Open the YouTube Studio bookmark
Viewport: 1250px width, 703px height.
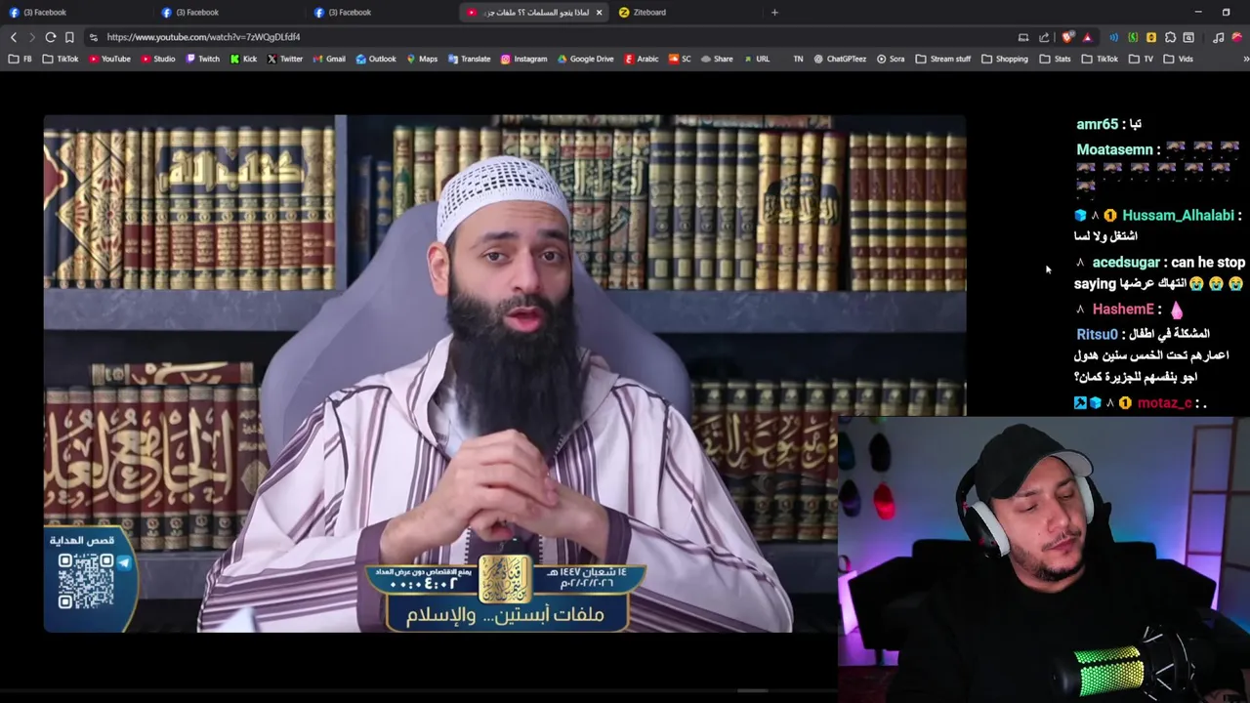click(158, 59)
